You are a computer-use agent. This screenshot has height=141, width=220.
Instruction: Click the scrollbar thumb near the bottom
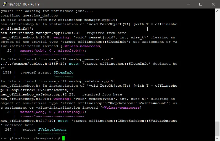217,128
